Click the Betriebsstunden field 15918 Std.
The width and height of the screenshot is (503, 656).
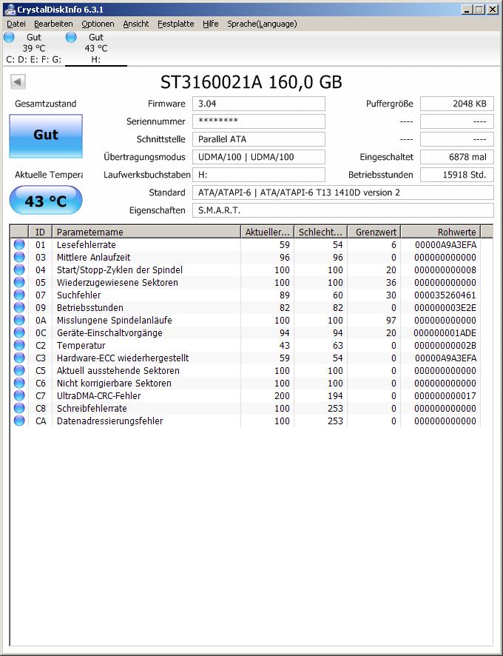click(x=457, y=175)
